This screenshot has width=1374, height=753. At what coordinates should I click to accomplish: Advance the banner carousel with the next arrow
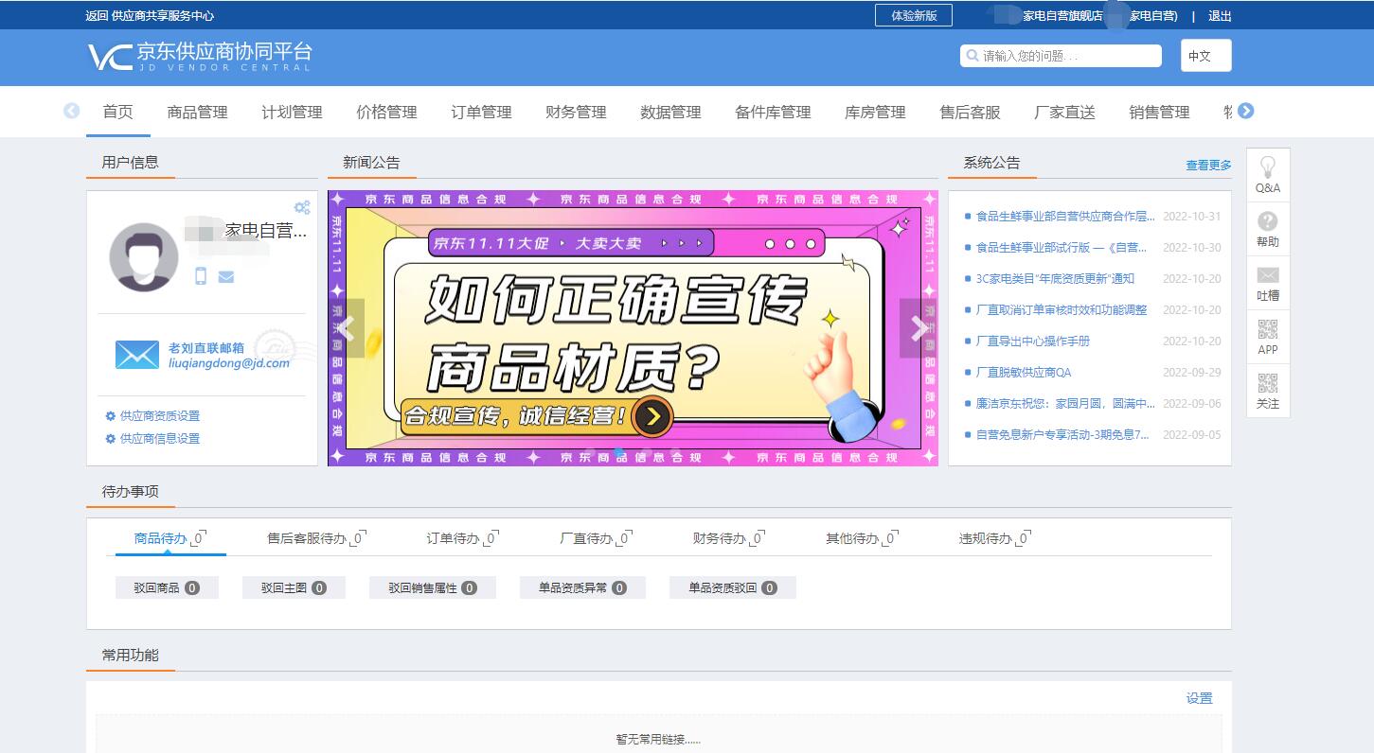[x=917, y=328]
